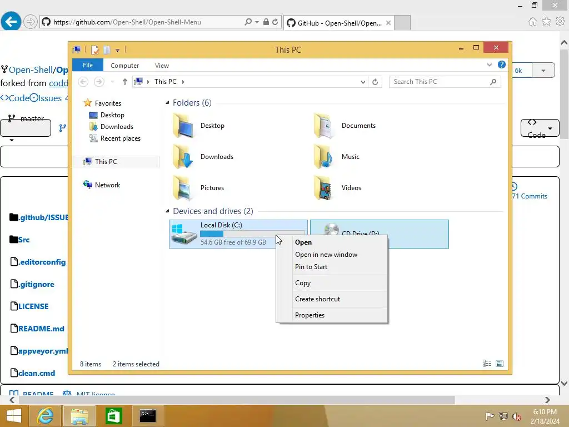Open a new blank IE tab
The height and width of the screenshot is (427, 569).
pos(402,23)
